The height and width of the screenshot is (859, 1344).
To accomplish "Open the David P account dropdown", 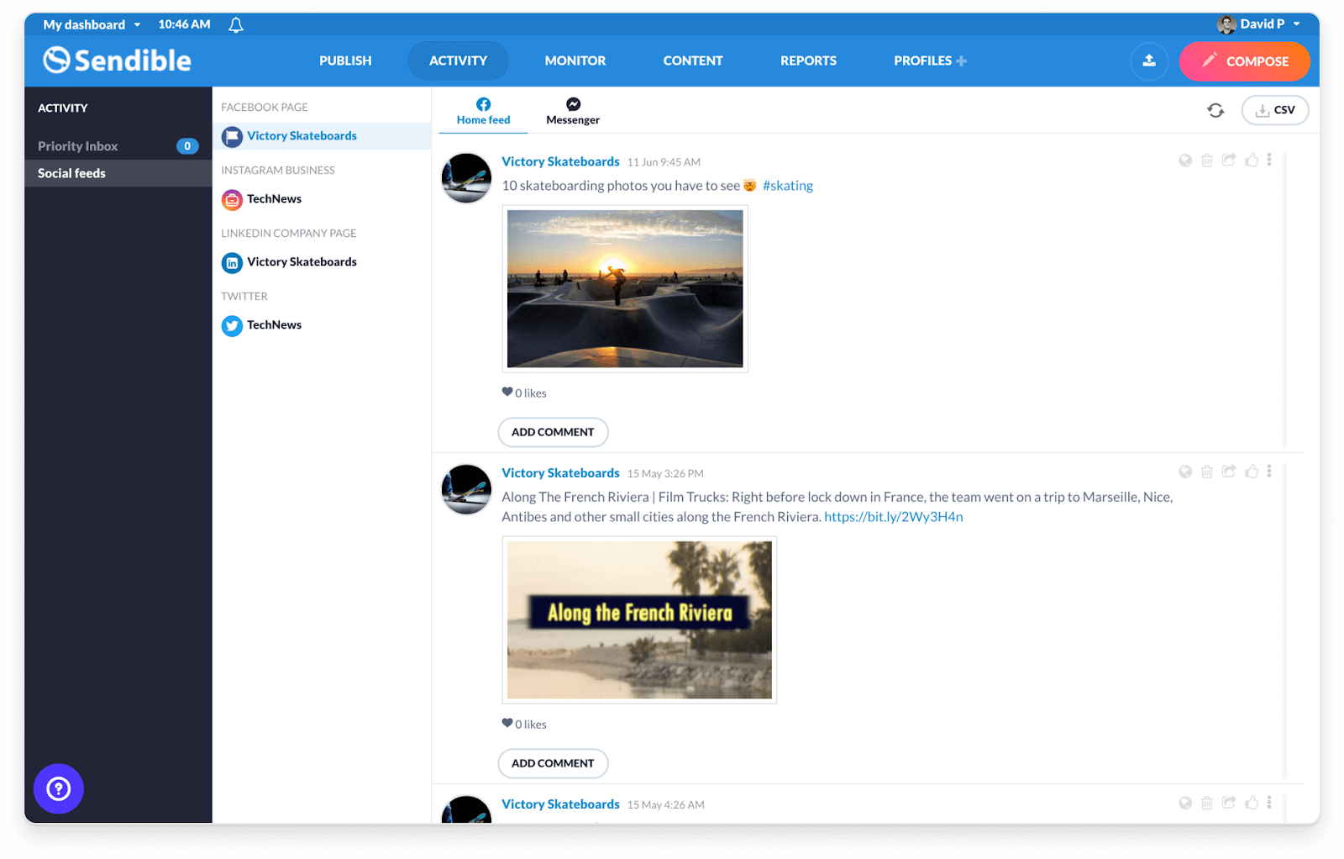I will coord(1260,24).
